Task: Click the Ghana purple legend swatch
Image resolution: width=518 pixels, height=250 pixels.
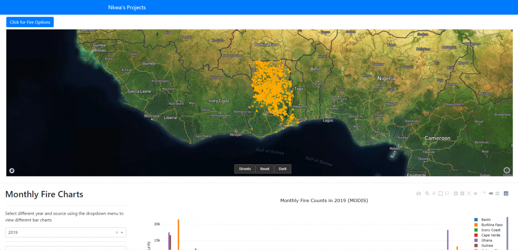Action: [476, 240]
